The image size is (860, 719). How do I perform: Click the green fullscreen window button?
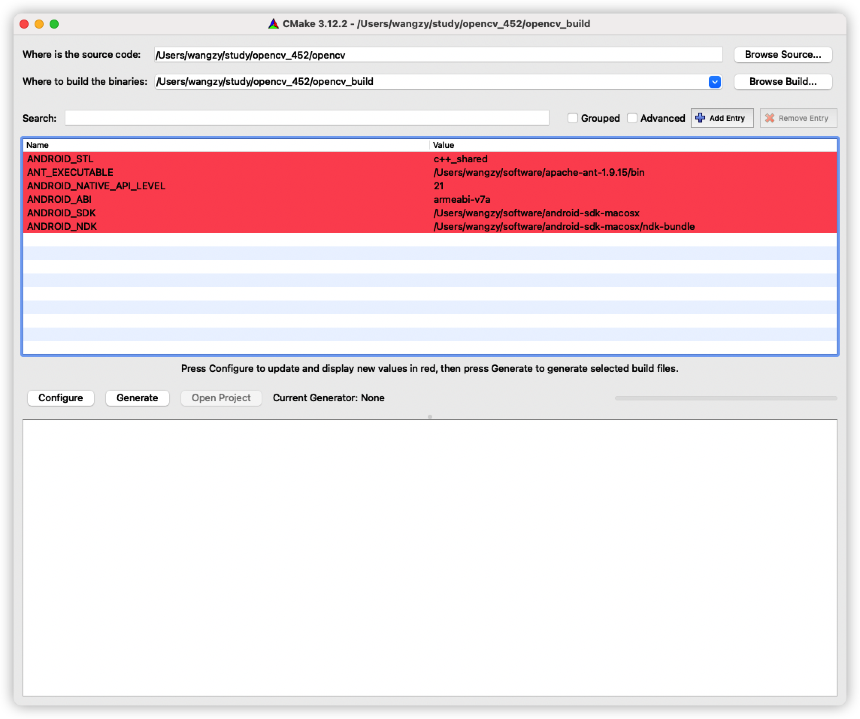click(54, 24)
